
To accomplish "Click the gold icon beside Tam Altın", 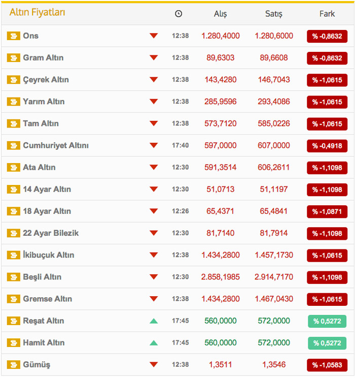I will 14,123.
